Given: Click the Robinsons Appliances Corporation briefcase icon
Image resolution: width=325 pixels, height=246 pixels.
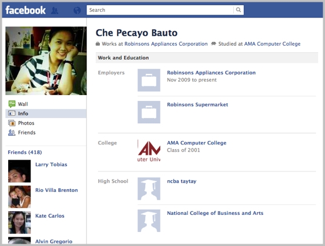Looking at the screenshot, I should (x=149, y=80).
